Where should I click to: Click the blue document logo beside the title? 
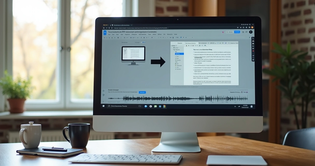click(105, 32)
